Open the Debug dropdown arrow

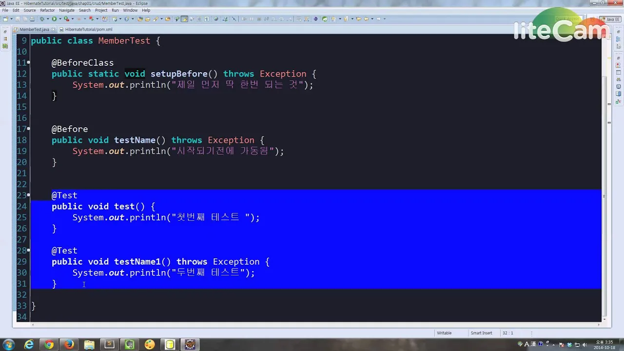coord(48,19)
